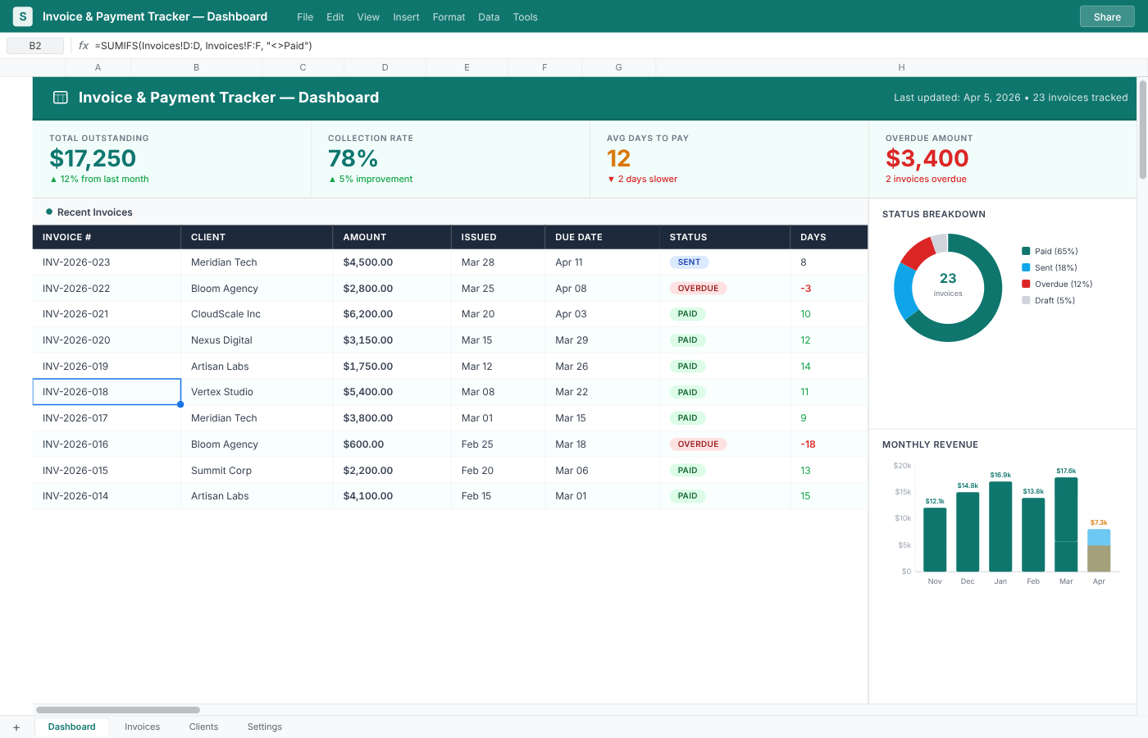Click the B2 cell name box

[35, 46]
